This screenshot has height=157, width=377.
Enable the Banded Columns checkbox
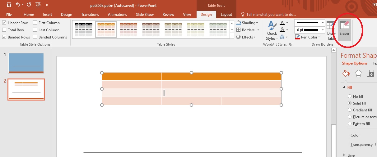point(35,37)
